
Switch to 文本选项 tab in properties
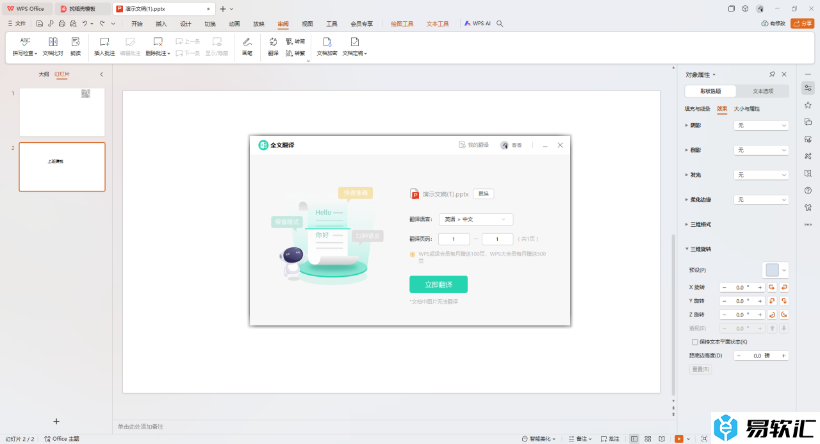point(762,91)
